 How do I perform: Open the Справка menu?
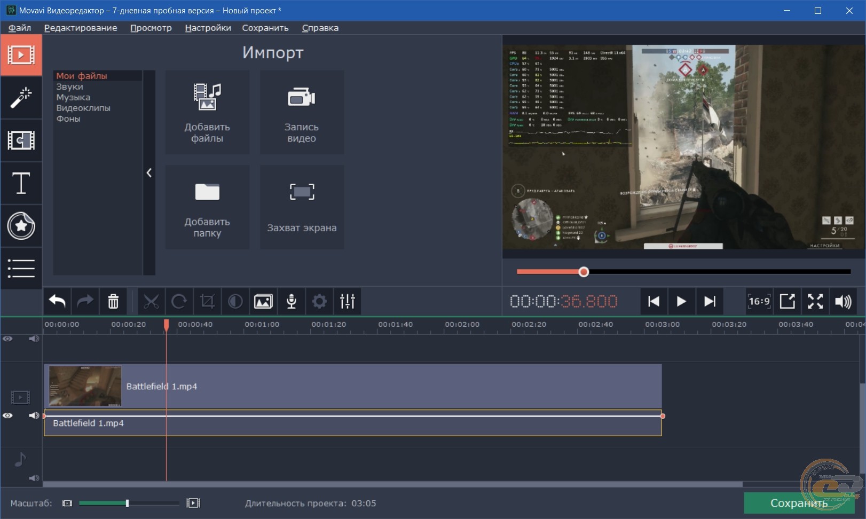point(320,28)
